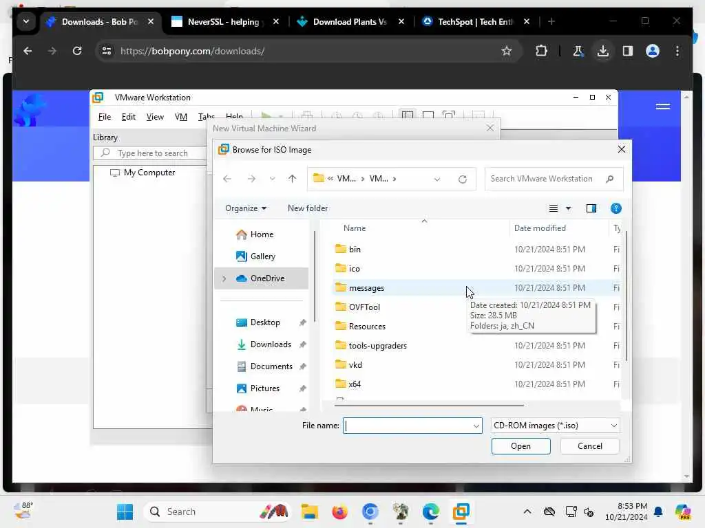Open new browser tab
The height and width of the screenshot is (528, 705).
pyautogui.click(x=551, y=21)
